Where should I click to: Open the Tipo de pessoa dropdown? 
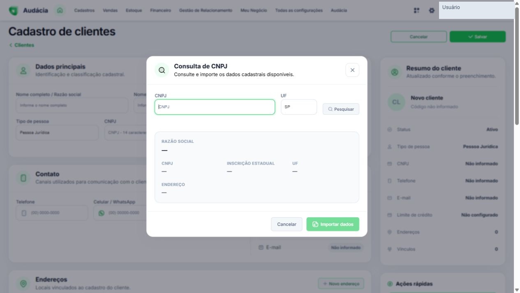(57, 133)
